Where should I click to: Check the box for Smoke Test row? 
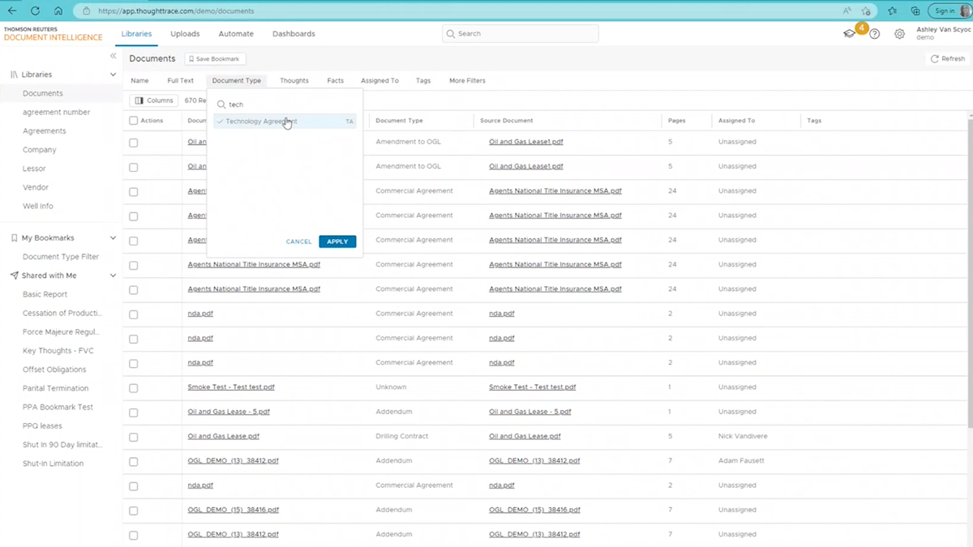tap(134, 388)
